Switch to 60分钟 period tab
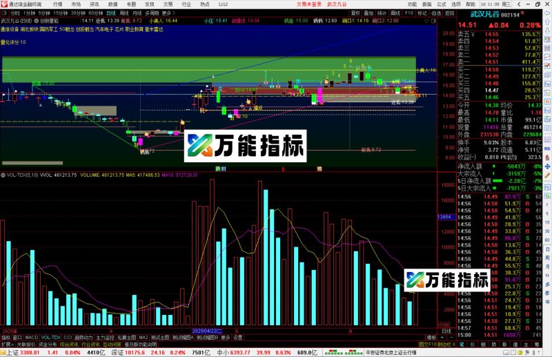This screenshot has width=552, height=357. [96, 13]
